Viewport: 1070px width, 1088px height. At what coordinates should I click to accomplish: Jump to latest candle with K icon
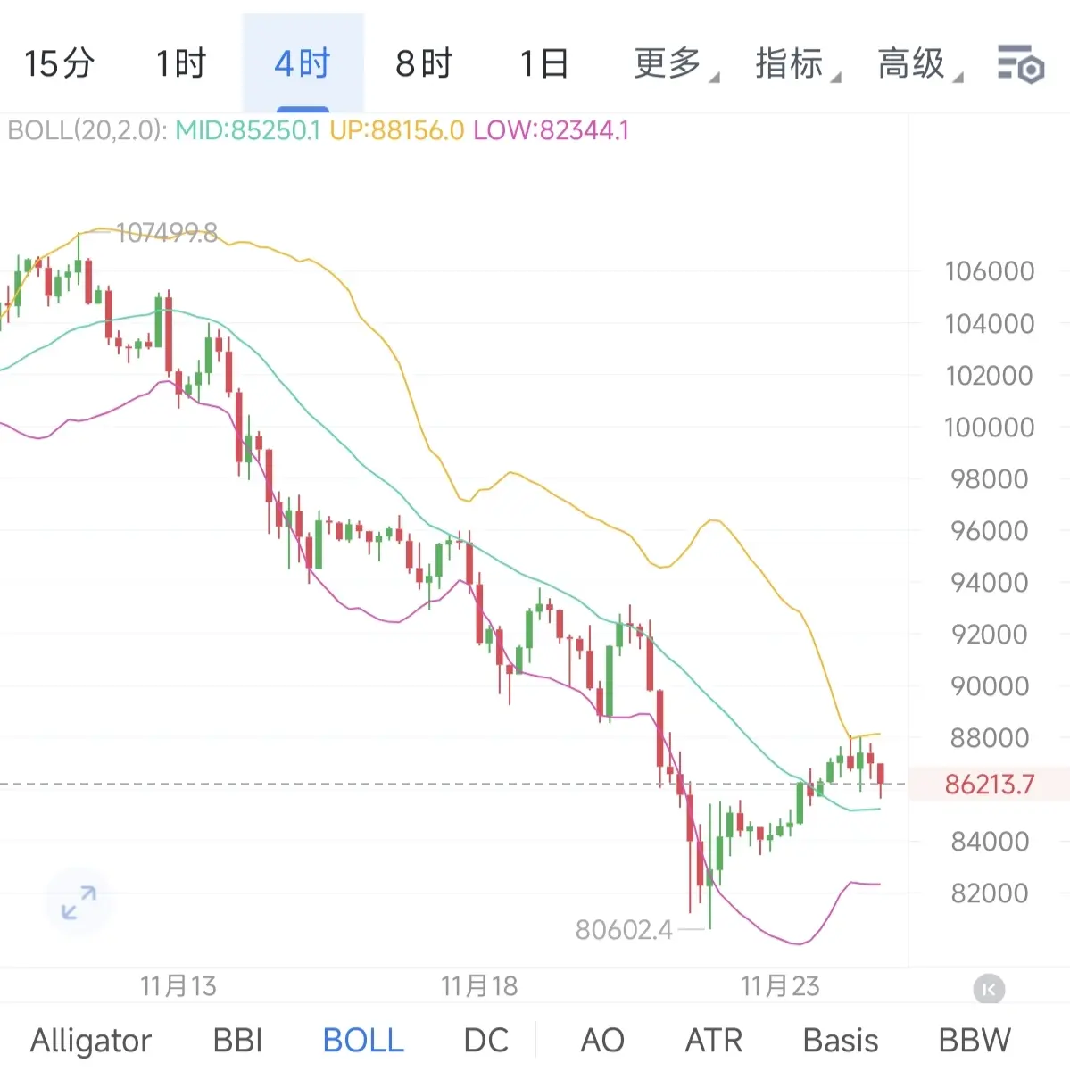tap(989, 989)
